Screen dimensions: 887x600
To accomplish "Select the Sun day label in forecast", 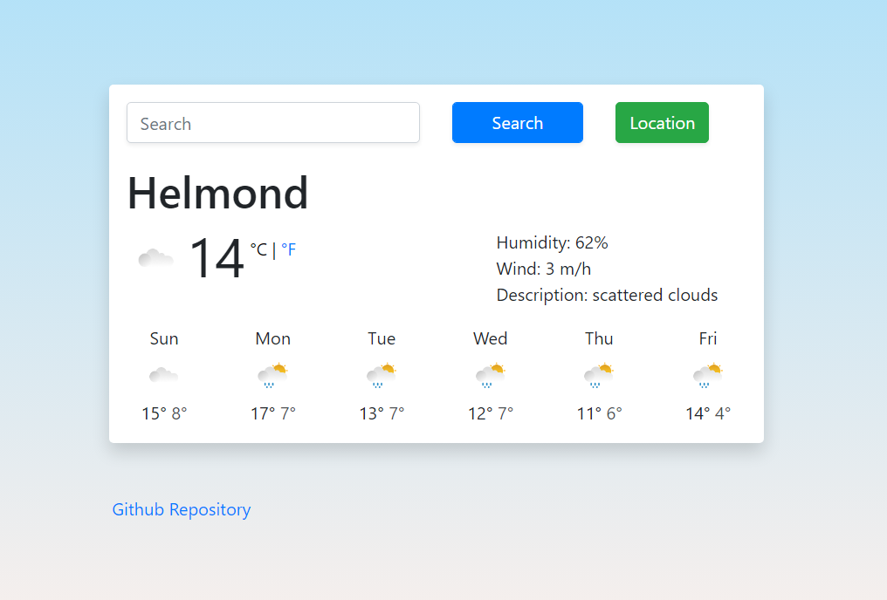I will (x=164, y=338).
